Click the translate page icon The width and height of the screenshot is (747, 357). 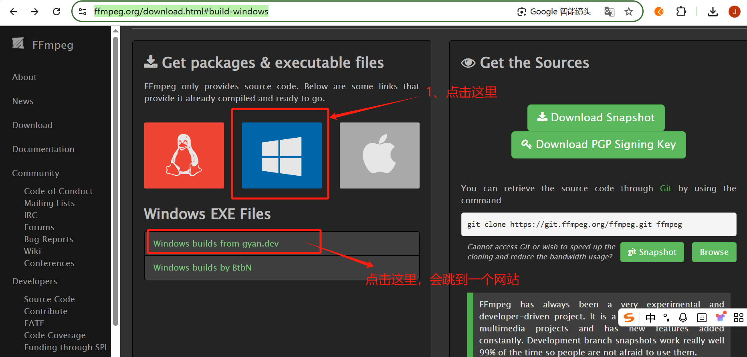(609, 12)
